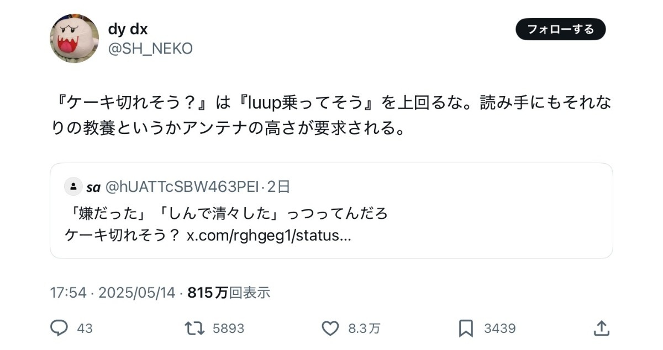Click the 17:54 post timestamp
Screen dimensions: 663x350
[68, 292]
